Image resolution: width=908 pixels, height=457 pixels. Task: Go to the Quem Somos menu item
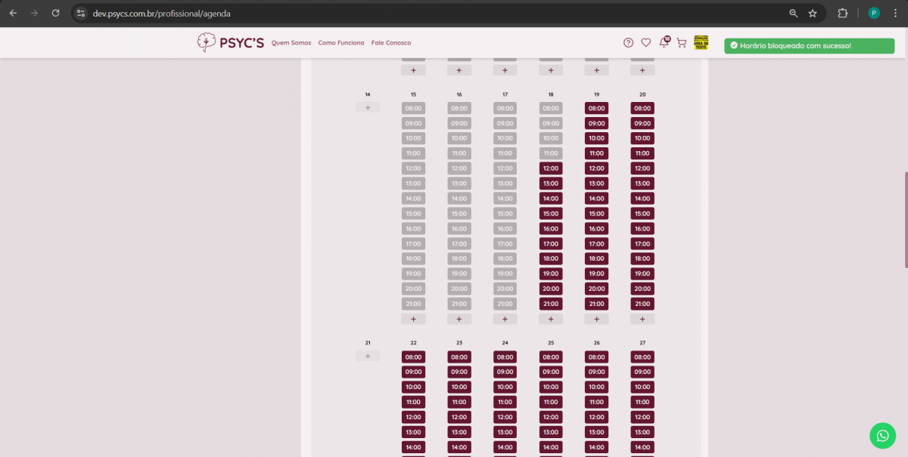pyautogui.click(x=291, y=43)
